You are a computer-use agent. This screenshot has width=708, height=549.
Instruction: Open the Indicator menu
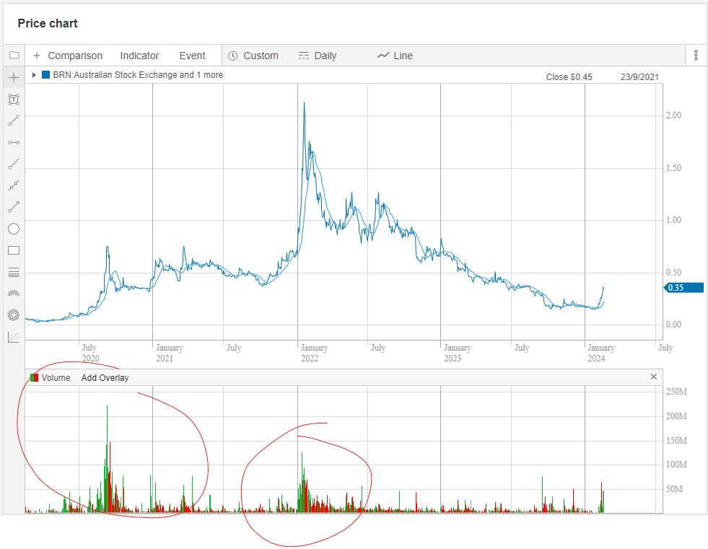click(x=139, y=56)
